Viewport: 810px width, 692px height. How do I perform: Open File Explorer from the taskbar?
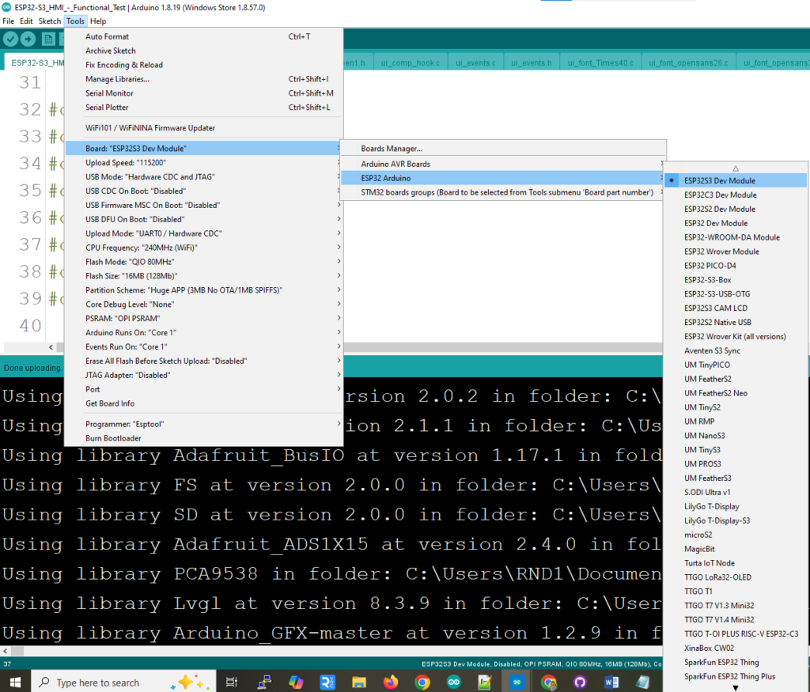358,682
